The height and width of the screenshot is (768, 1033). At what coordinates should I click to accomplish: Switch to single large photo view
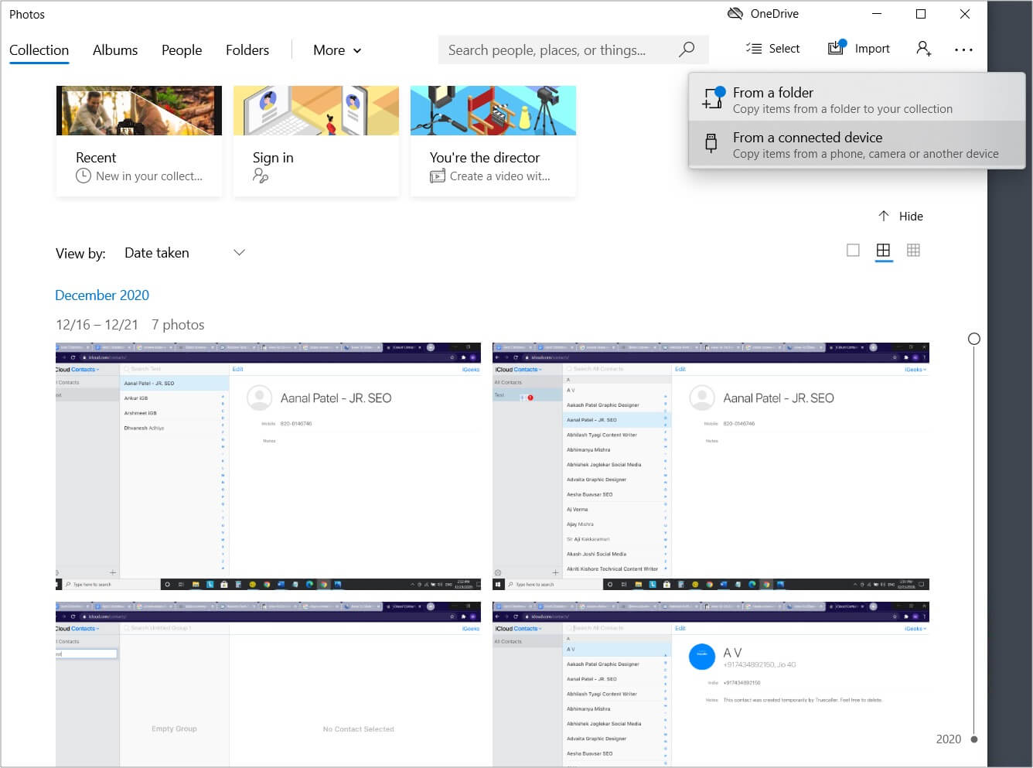point(853,250)
